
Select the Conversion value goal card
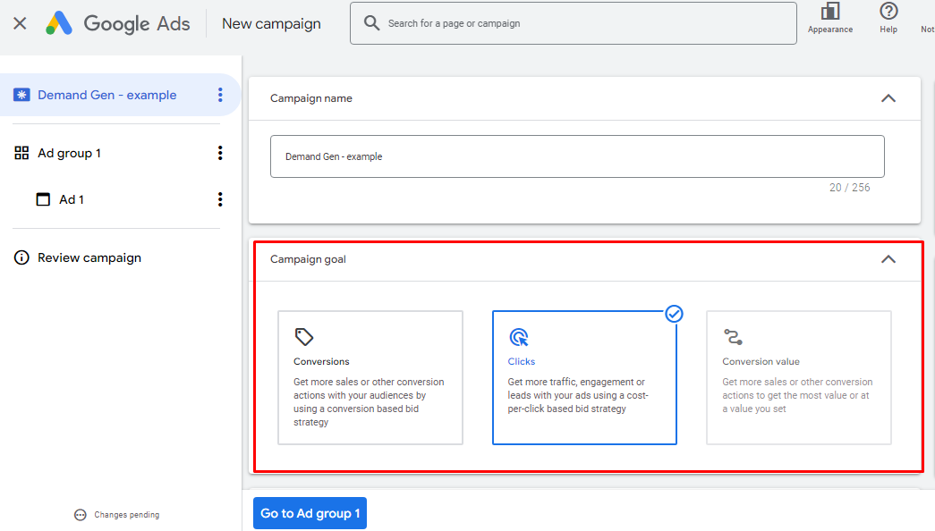[798, 377]
